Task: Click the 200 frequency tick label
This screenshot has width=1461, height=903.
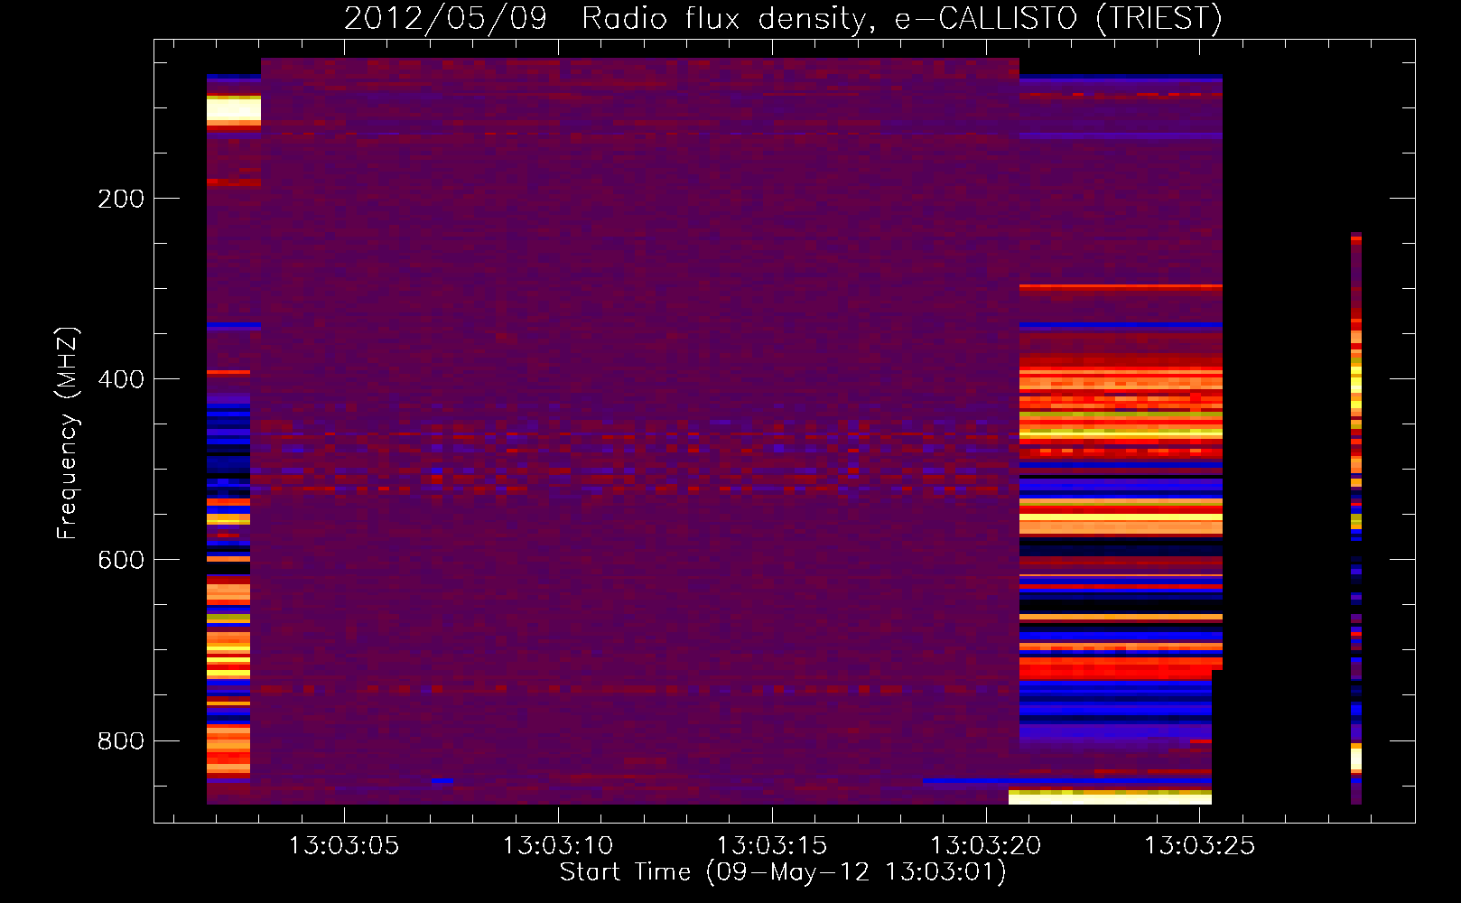Action: click(121, 199)
